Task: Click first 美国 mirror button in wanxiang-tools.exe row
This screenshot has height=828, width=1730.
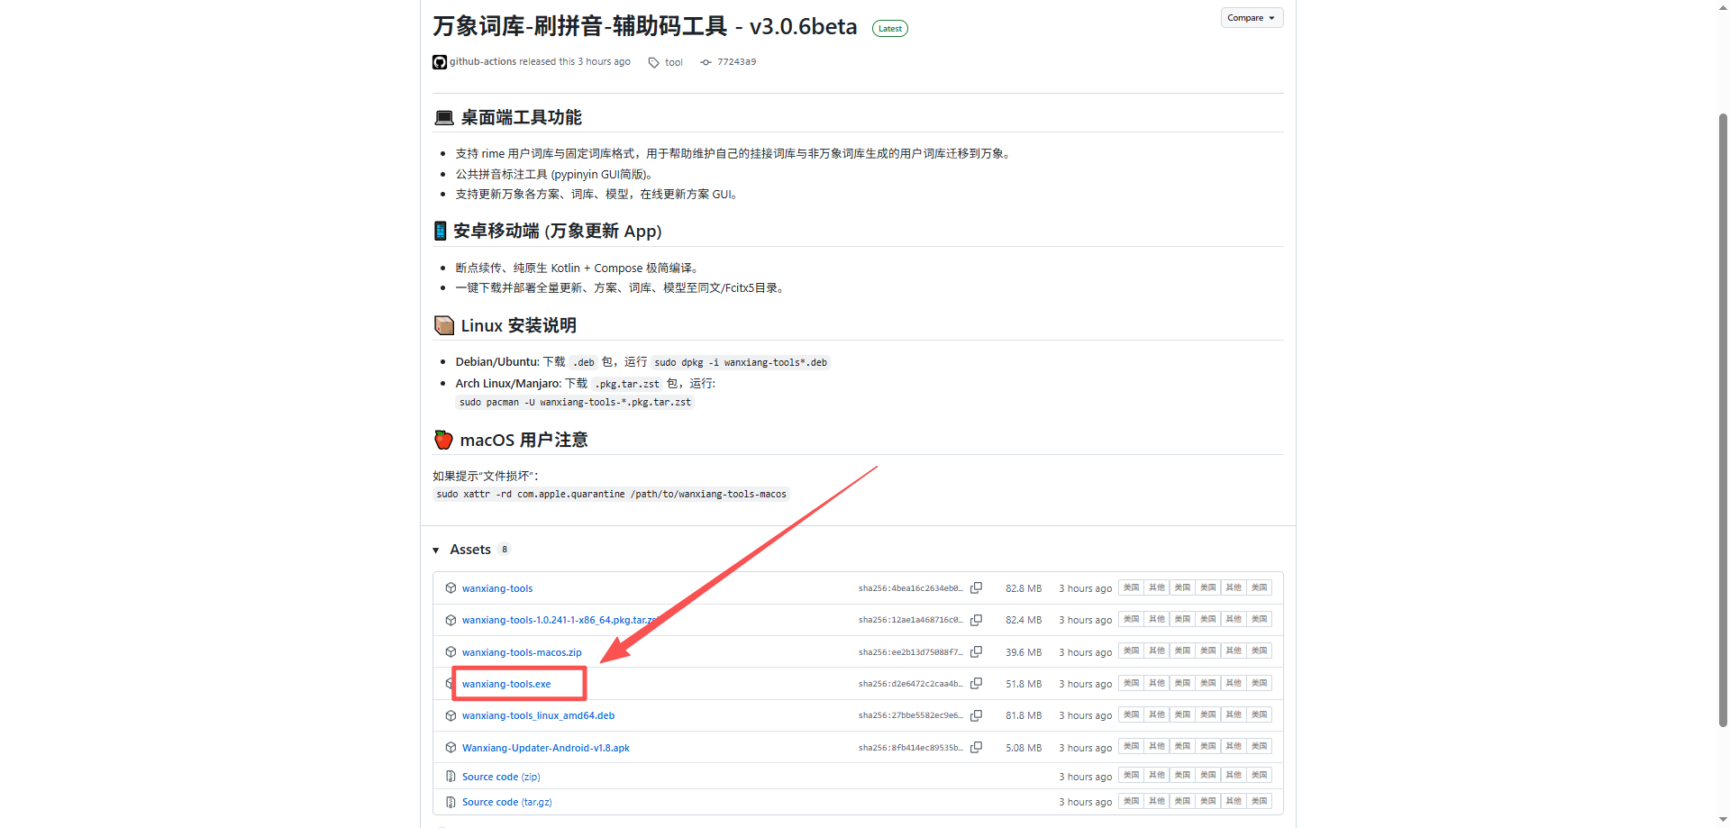Action: point(1131,683)
